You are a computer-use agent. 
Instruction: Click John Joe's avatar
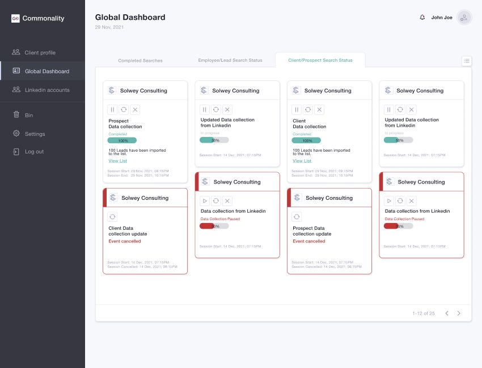point(464,18)
